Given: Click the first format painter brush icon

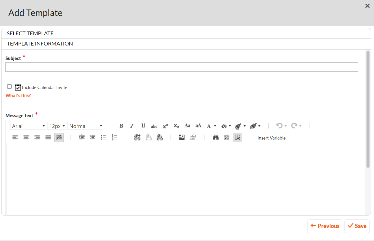Looking at the screenshot, I should coord(238,126).
